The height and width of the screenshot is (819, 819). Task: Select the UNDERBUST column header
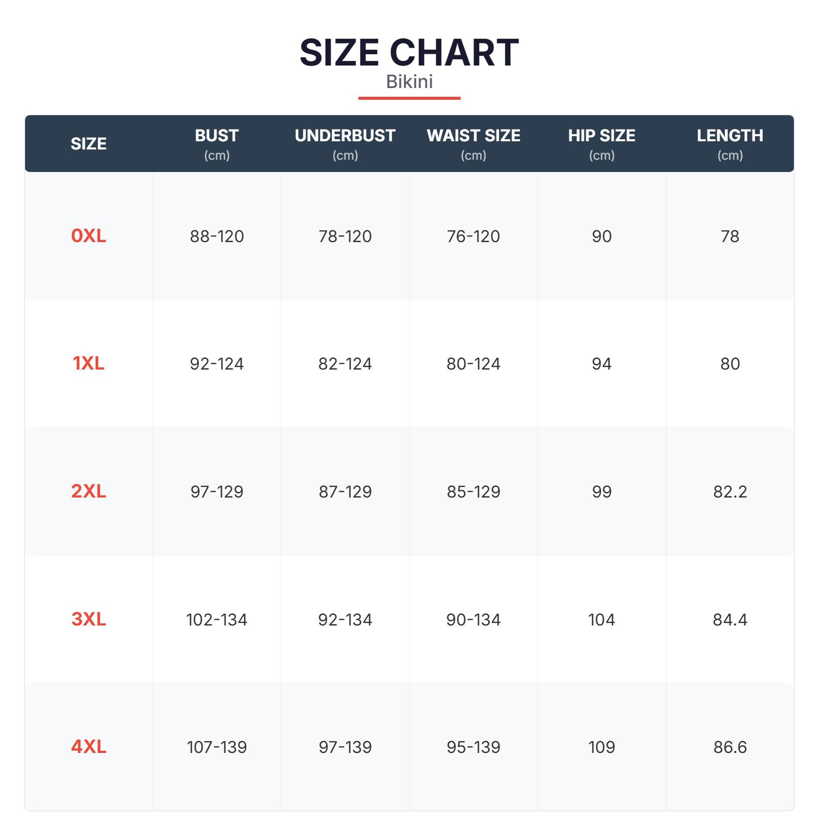click(x=345, y=143)
